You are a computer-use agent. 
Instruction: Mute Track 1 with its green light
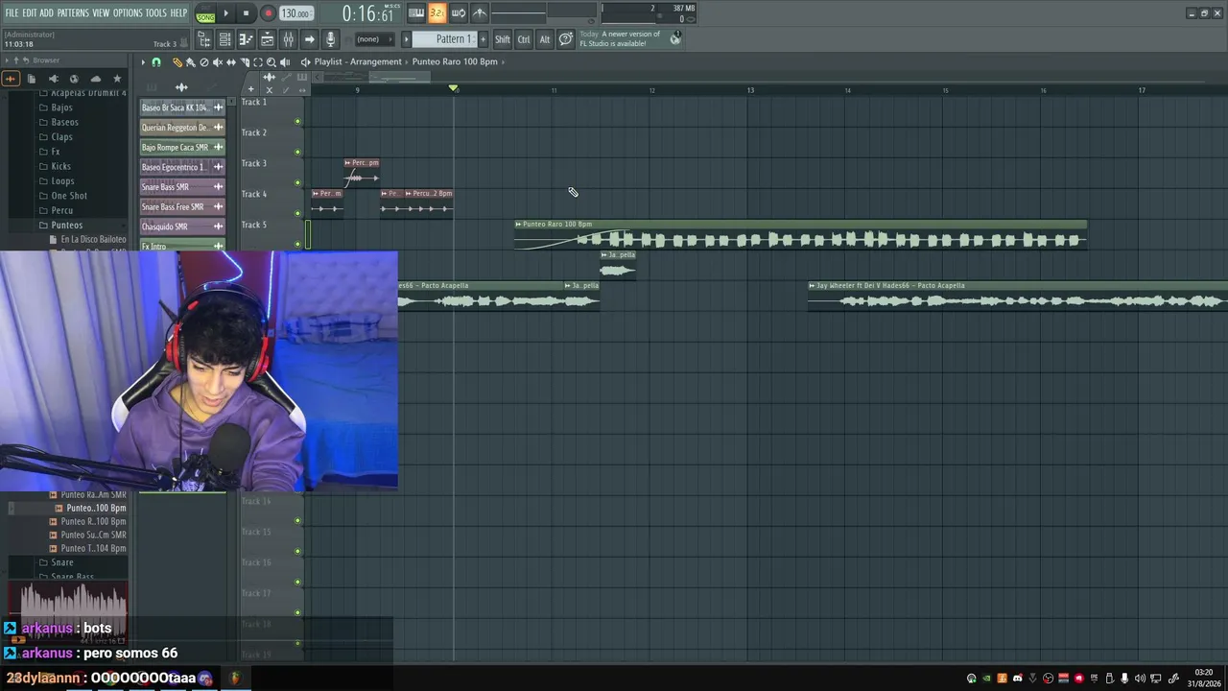coord(297,121)
